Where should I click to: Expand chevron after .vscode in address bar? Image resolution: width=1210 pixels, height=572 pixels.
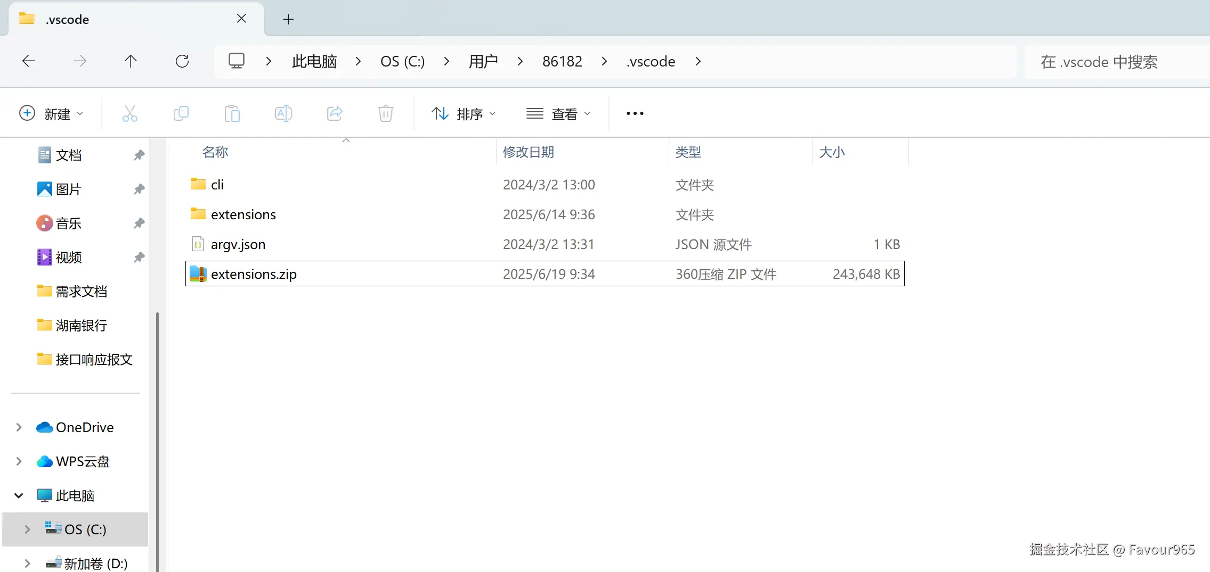pyautogui.click(x=698, y=61)
